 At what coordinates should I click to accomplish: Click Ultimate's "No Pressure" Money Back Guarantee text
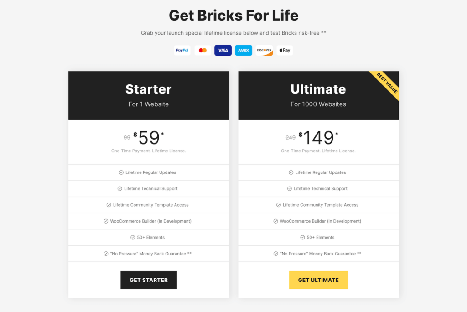320,254
